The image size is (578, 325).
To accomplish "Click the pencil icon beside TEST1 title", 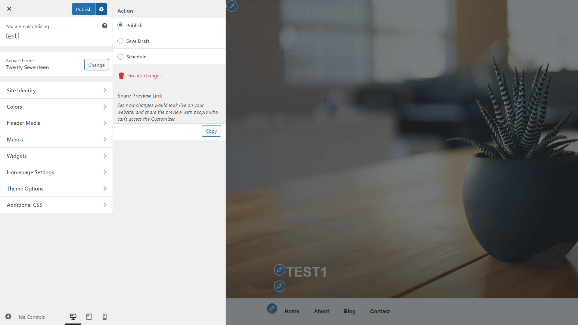I will pos(279,270).
